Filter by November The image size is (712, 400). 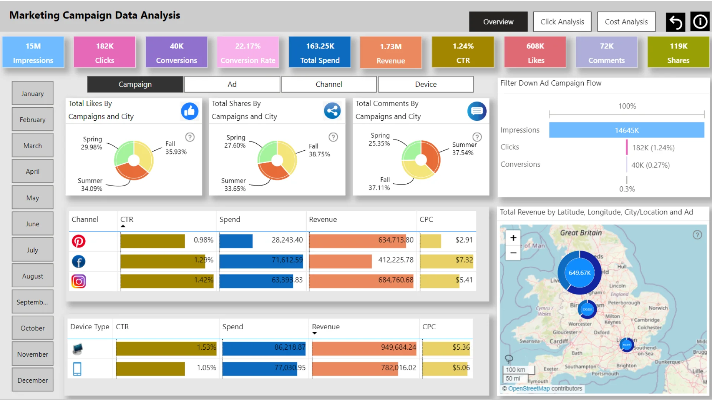coord(33,354)
